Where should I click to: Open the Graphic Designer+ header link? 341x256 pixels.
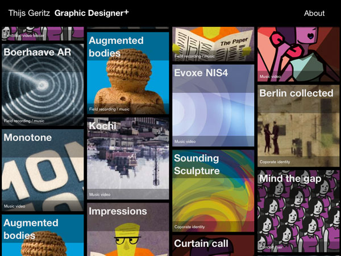pos(92,13)
